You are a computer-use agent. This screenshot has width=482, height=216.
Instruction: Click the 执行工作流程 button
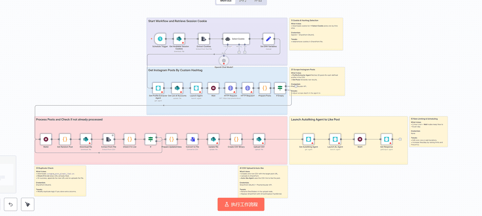point(241,204)
